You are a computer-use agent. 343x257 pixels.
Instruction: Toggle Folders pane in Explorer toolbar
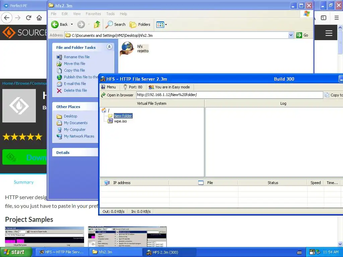click(140, 24)
